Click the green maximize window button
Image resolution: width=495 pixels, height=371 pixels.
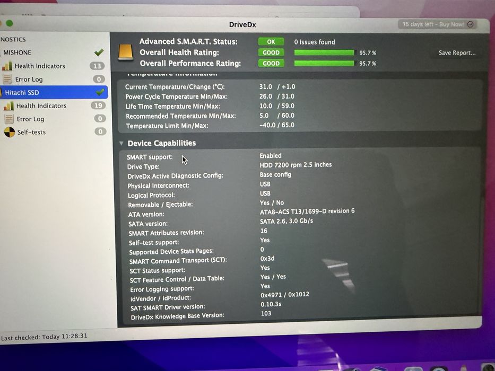point(10,23)
